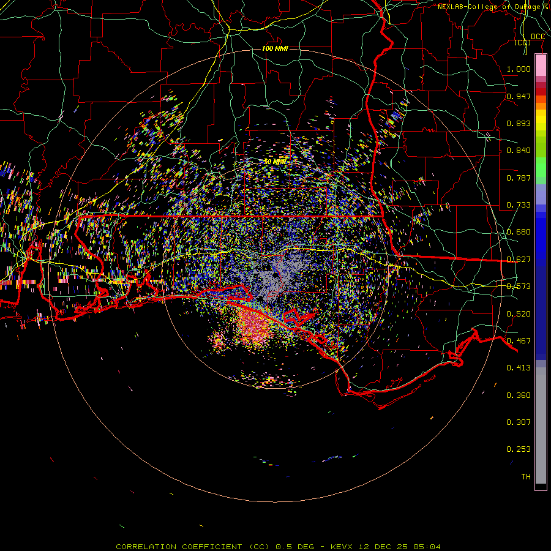Image resolution: width=551 pixels, height=551 pixels.
Task: Select the 1.000 value on color scale
Action: (x=519, y=69)
